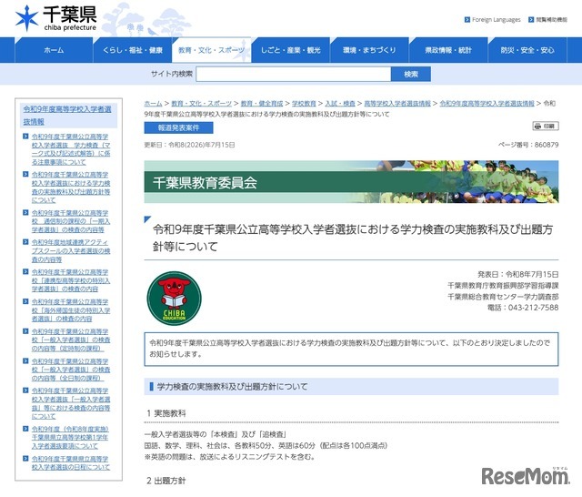Open しごと・産業・観光 tab

coord(290,50)
